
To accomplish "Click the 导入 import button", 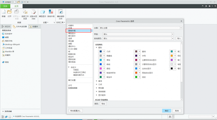I will pyautogui.click(x=179, y=39).
